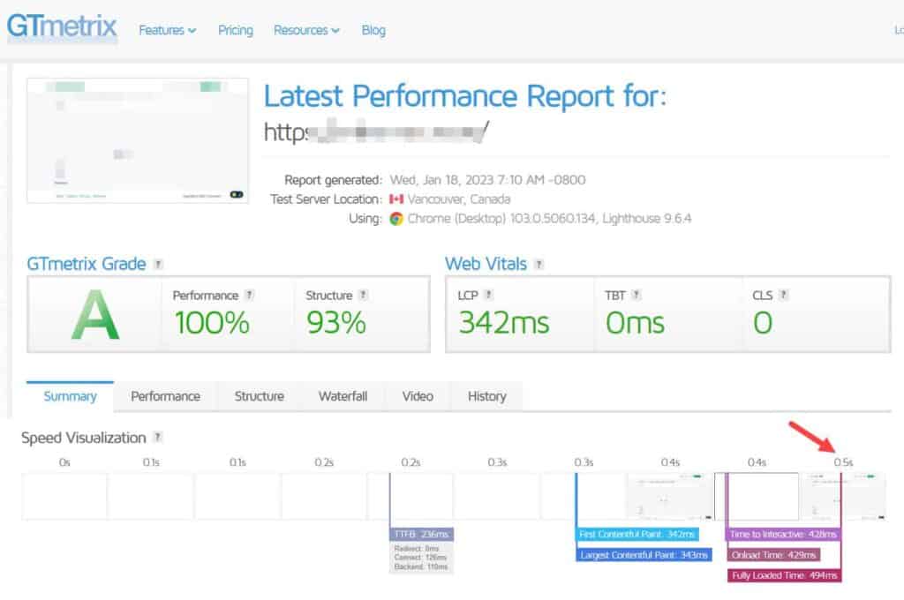Click the help icon next to Performance score
The width and height of the screenshot is (904, 600).
(x=249, y=295)
